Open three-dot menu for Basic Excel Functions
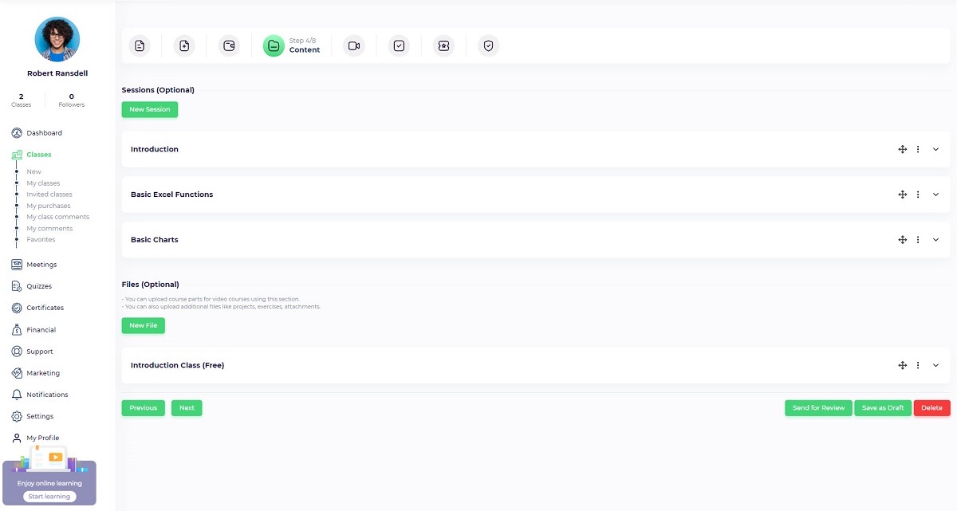Screen dimensions: 957x511 tap(918, 195)
